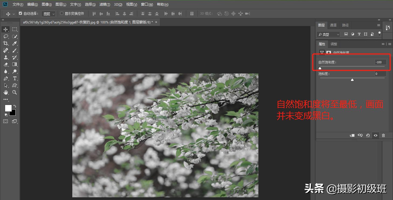Select the Lasso tool
Viewport: 393px width, 200px height.
pos(5,36)
